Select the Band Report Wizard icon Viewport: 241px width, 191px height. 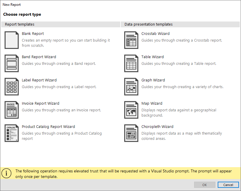coord(12,63)
